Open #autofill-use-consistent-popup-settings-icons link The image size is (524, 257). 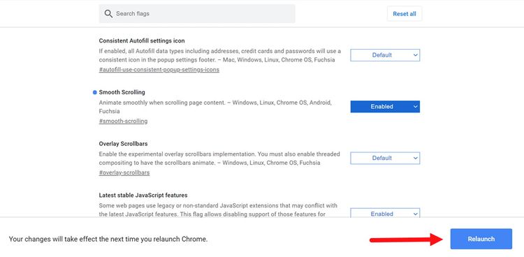click(x=159, y=70)
